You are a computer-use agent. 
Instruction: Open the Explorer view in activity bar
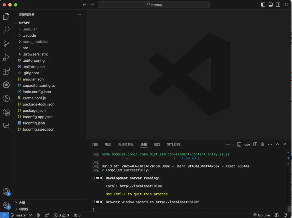(6, 16)
